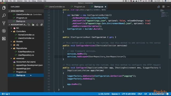This screenshot has height=96, width=171.
Task: Collapse all folders in Explorer
Action: point(42,25)
